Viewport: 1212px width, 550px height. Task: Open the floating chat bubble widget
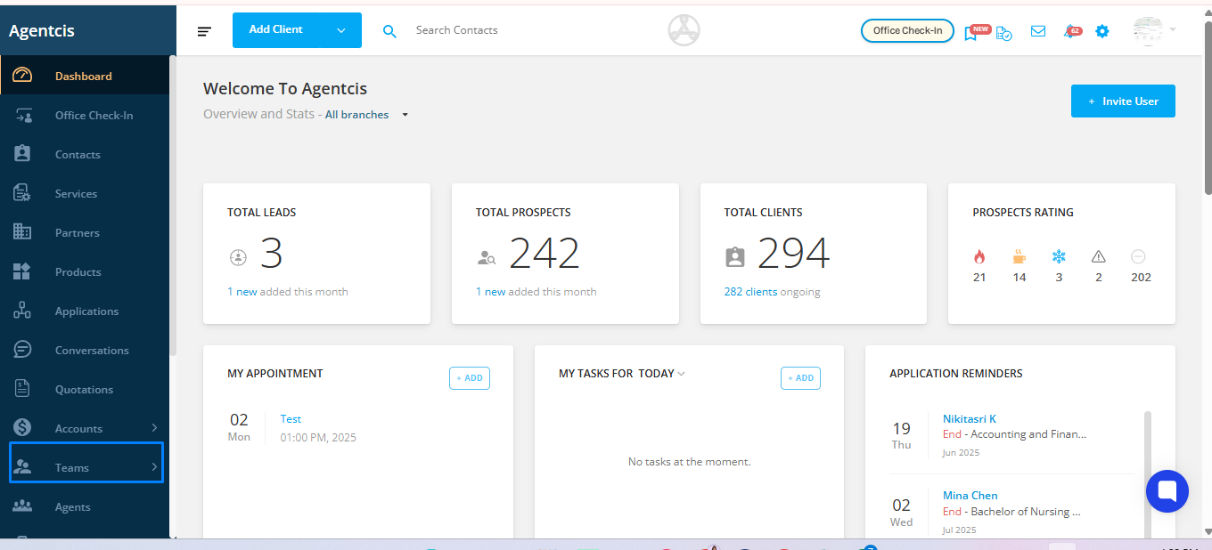click(x=1167, y=490)
